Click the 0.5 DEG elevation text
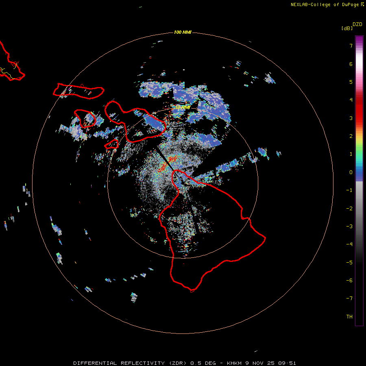The width and height of the screenshot is (366, 366). (x=203, y=363)
